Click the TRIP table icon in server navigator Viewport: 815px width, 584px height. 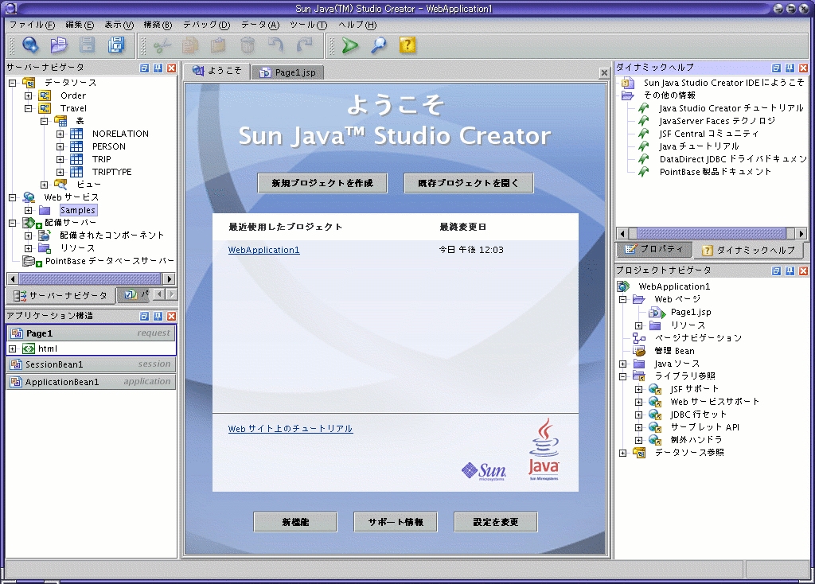76,159
